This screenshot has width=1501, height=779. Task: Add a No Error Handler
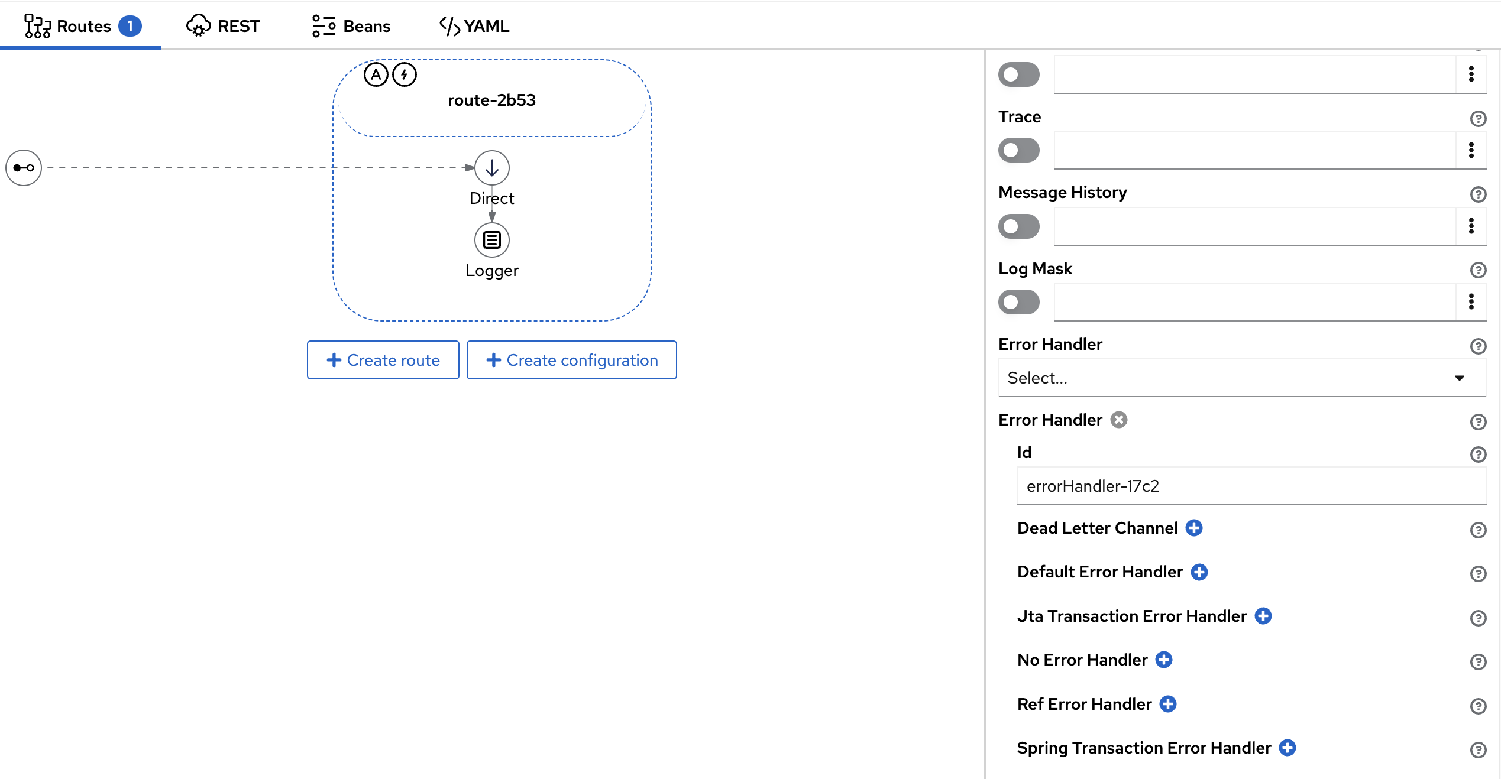click(1163, 660)
